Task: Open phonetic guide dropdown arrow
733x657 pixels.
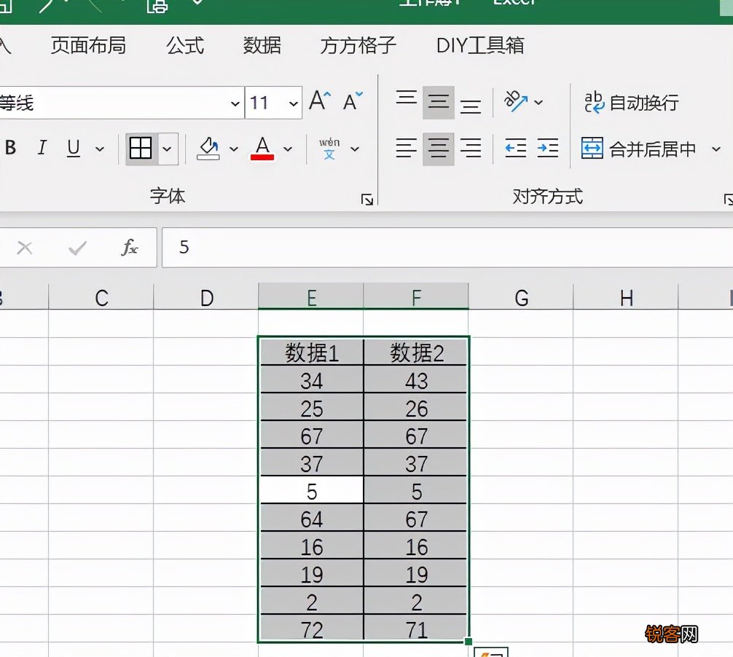Action: coord(355,149)
